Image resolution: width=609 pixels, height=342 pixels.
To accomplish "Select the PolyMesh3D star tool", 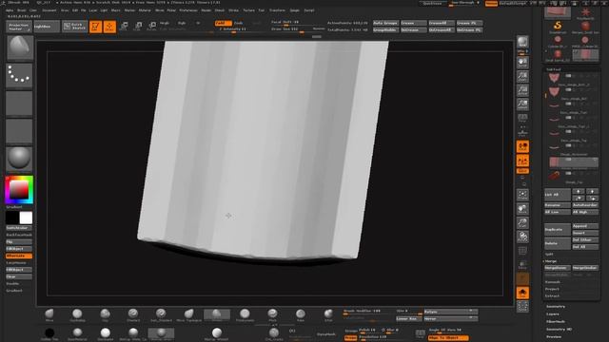I will click(585, 13).
